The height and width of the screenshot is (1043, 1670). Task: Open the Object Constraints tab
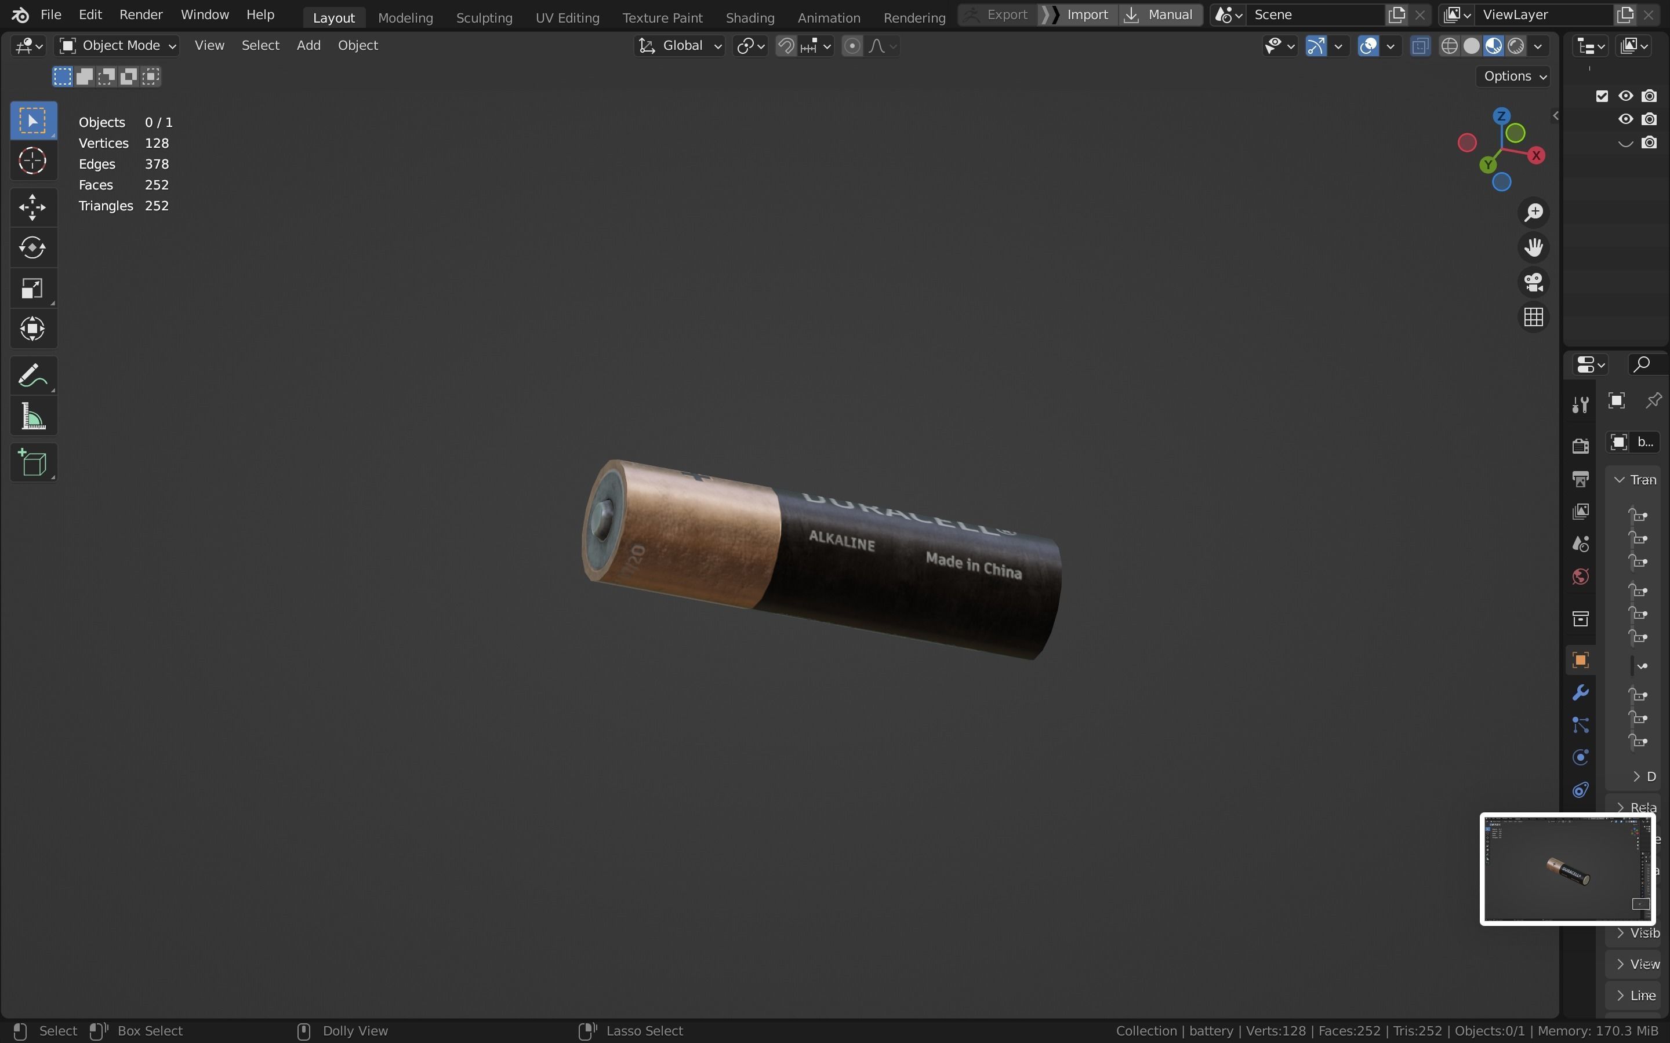pyautogui.click(x=1580, y=790)
